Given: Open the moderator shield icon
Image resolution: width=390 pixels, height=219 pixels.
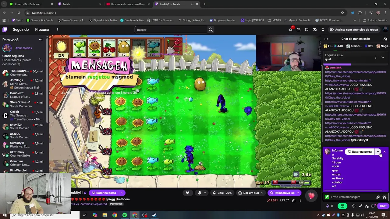Looking at the screenshot, I should coord(354,206).
